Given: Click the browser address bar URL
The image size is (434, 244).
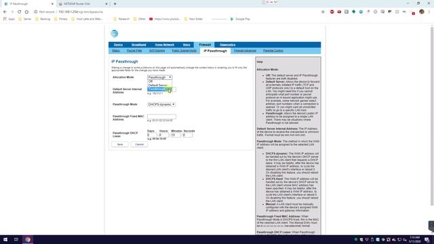Looking at the screenshot, I should [x=81, y=12].
